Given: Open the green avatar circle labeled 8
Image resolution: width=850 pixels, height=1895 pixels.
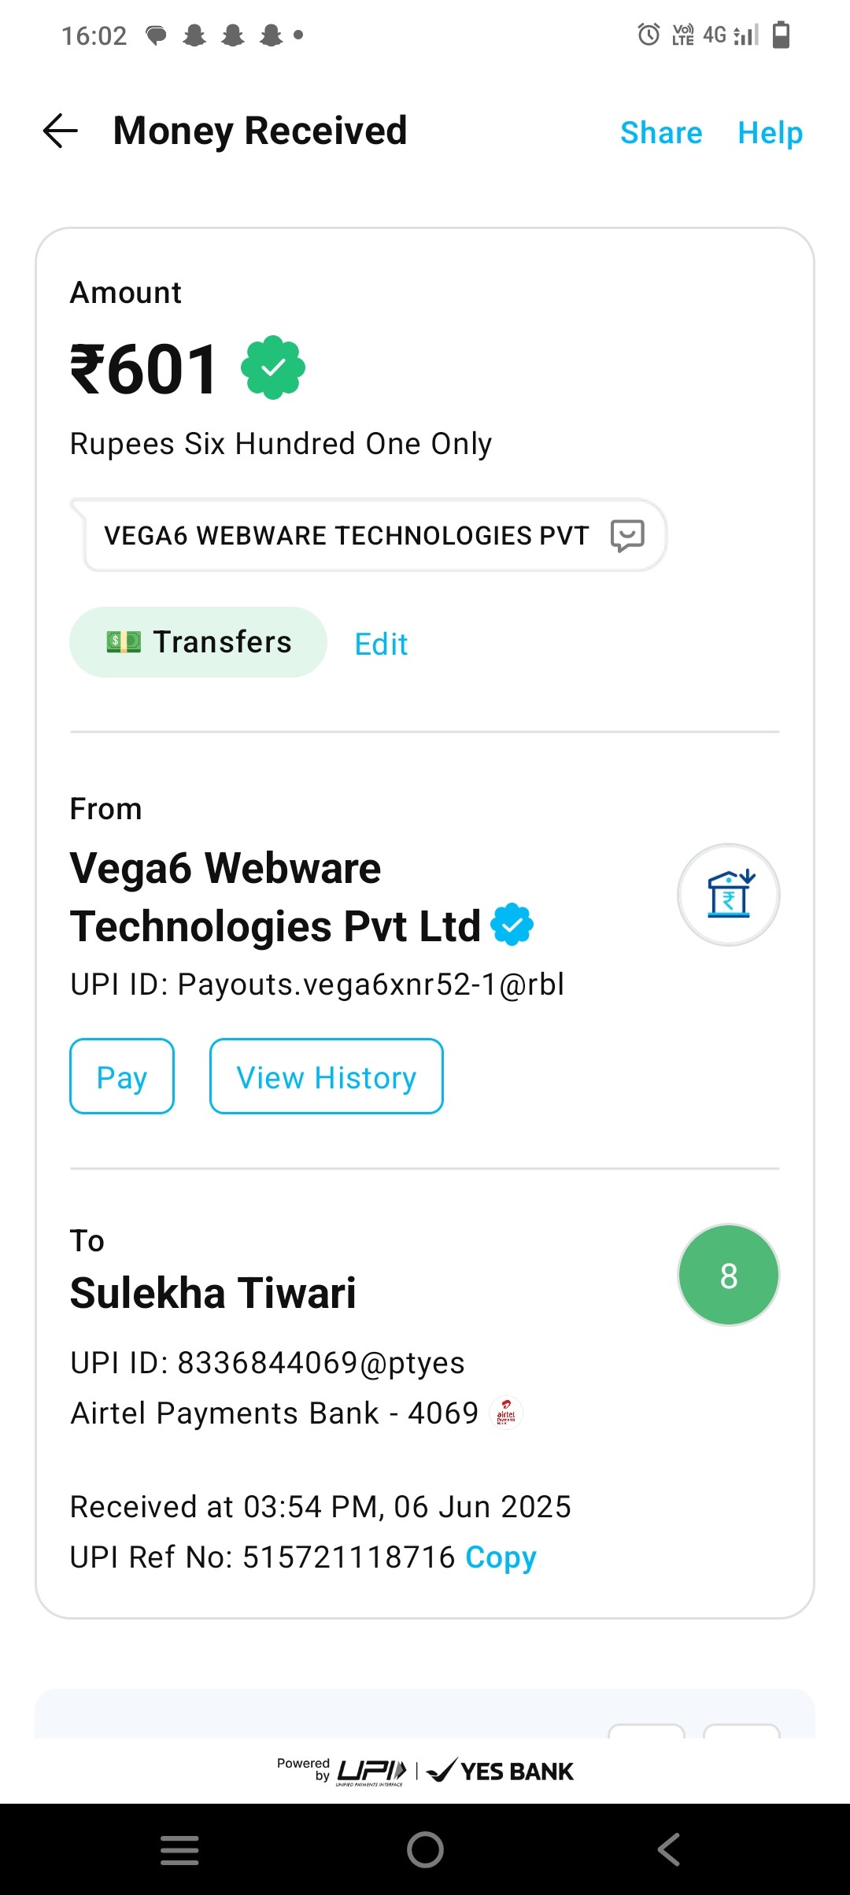Looking at the screenshot, I should 729,1276.
